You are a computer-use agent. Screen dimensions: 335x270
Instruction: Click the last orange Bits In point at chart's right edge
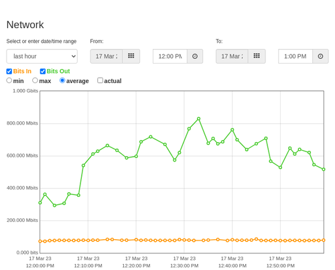point(324,240)
